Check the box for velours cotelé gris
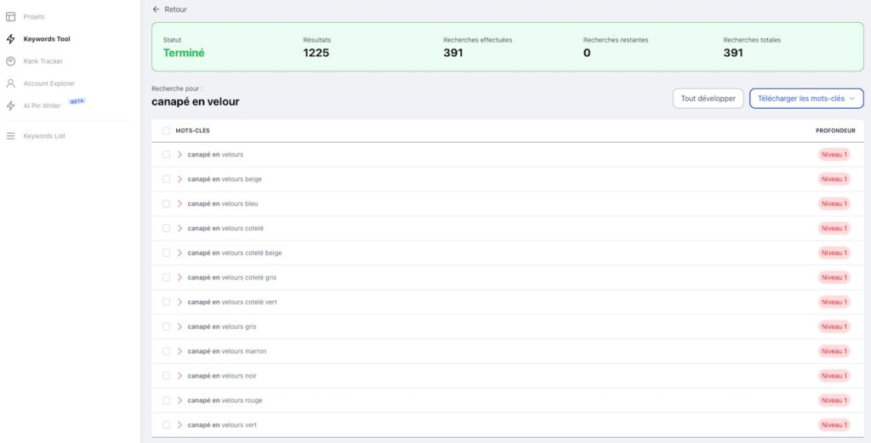Viewport: 871px width, 443px height. point(166,277)
